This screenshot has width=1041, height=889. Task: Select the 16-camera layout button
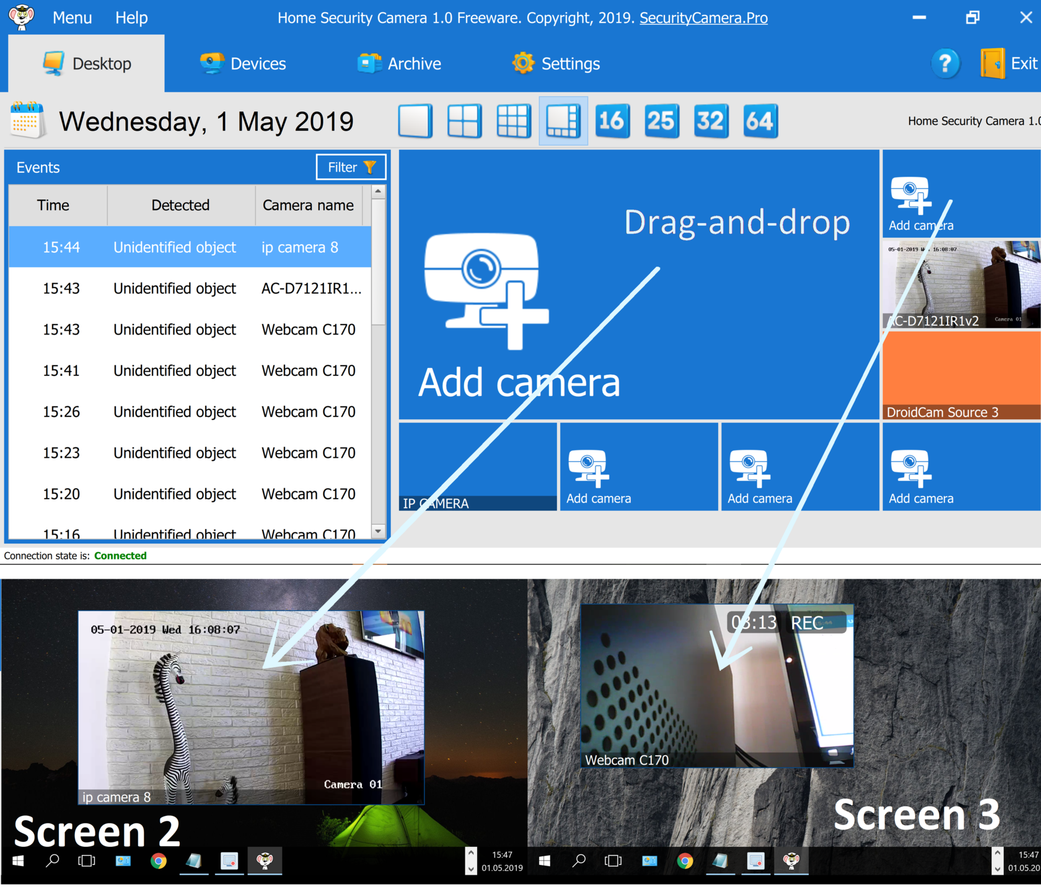[x=612, y=121]
